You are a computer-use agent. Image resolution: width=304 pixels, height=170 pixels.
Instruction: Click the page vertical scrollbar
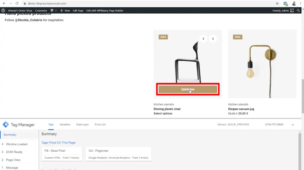(x=303, y=96)
